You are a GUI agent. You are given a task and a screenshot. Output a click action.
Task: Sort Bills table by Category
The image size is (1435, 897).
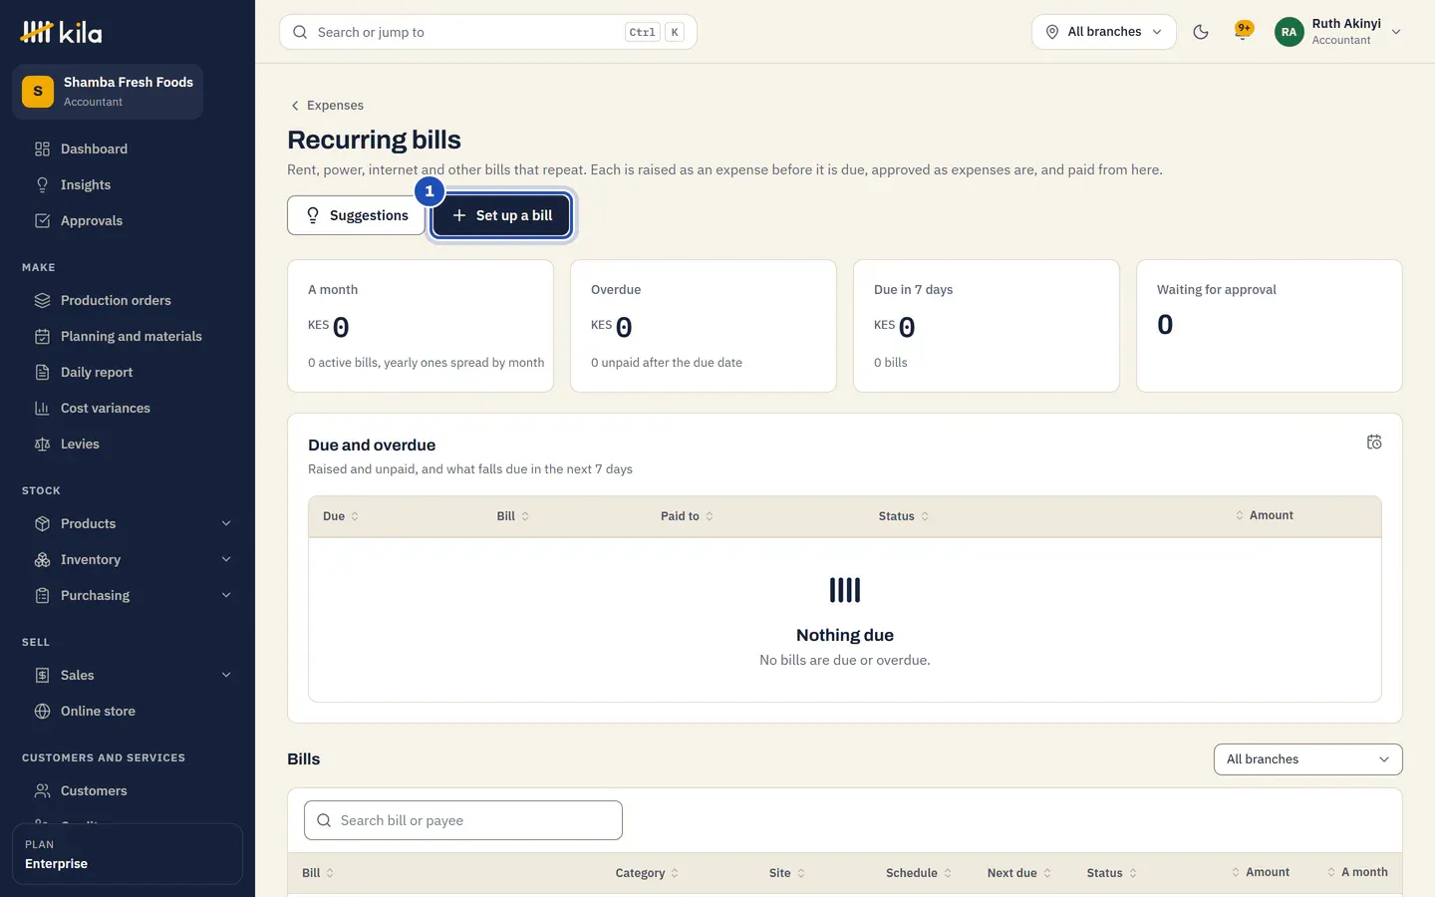647,873
